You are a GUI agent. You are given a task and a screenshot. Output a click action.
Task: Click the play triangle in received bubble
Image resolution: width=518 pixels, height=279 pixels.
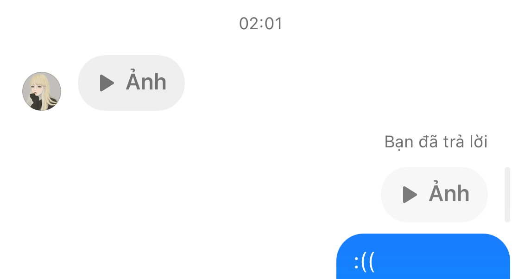(x=107, y=82)
